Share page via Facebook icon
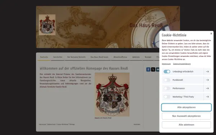 coord(148,69)
